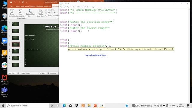
Task: Open Microsoft Teams desktop shortcut
Action: coord(4,92)
